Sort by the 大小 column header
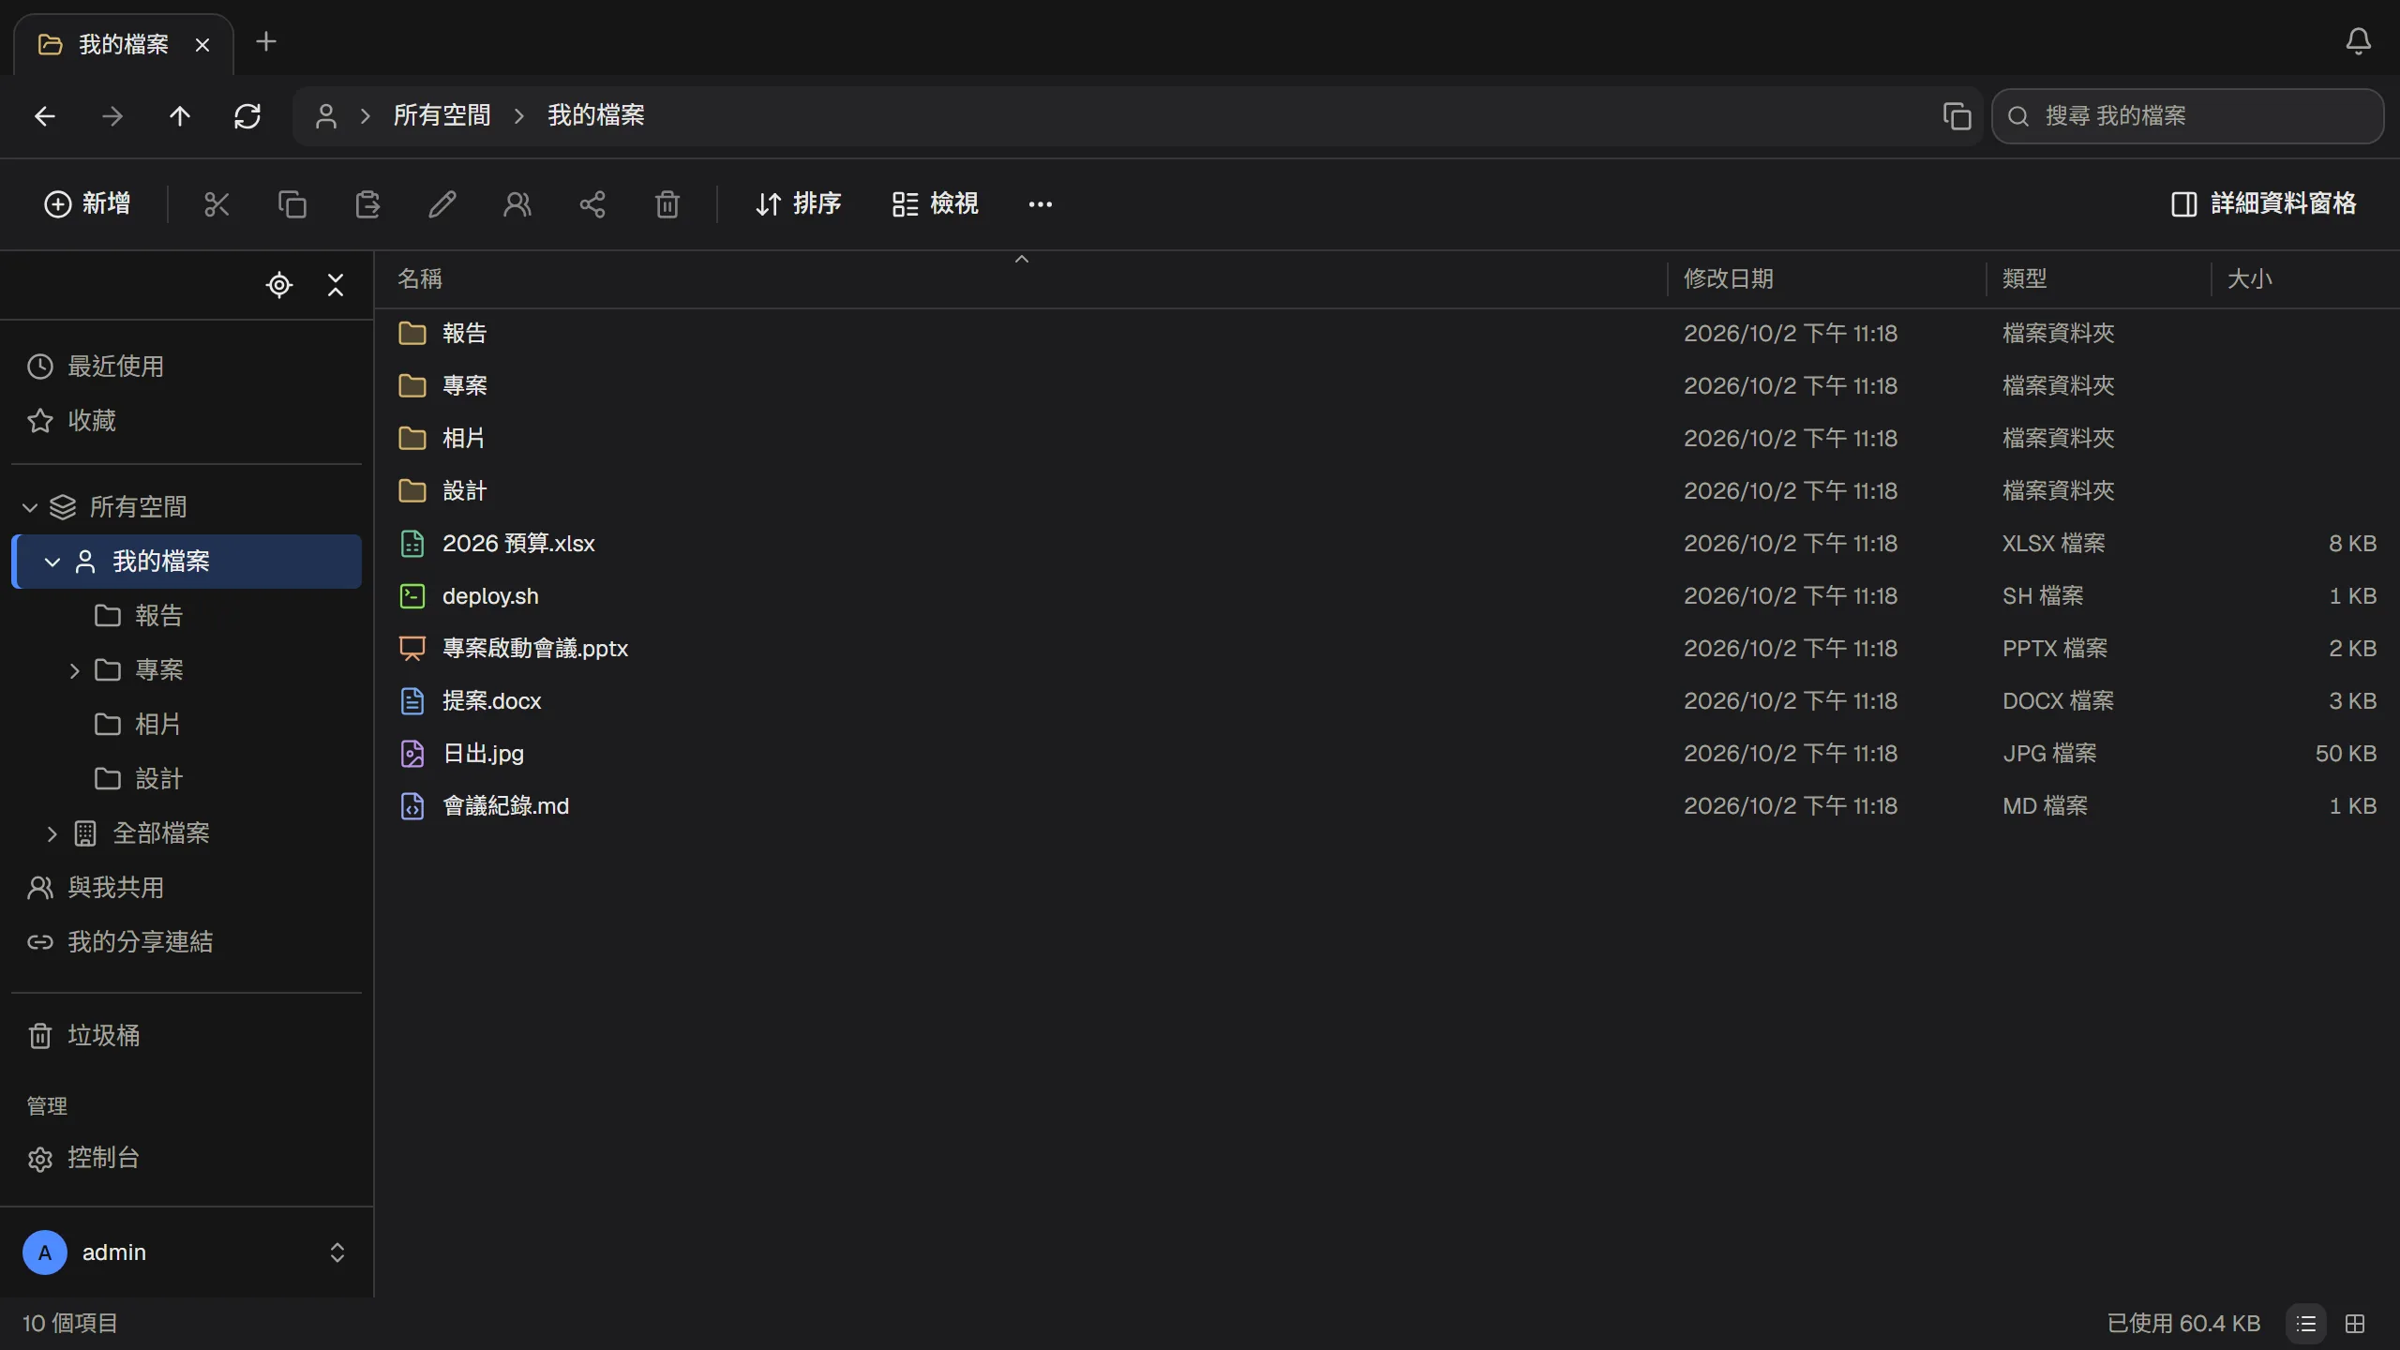This screenshot has height=1350, width=2400. tap(2304, 279)
